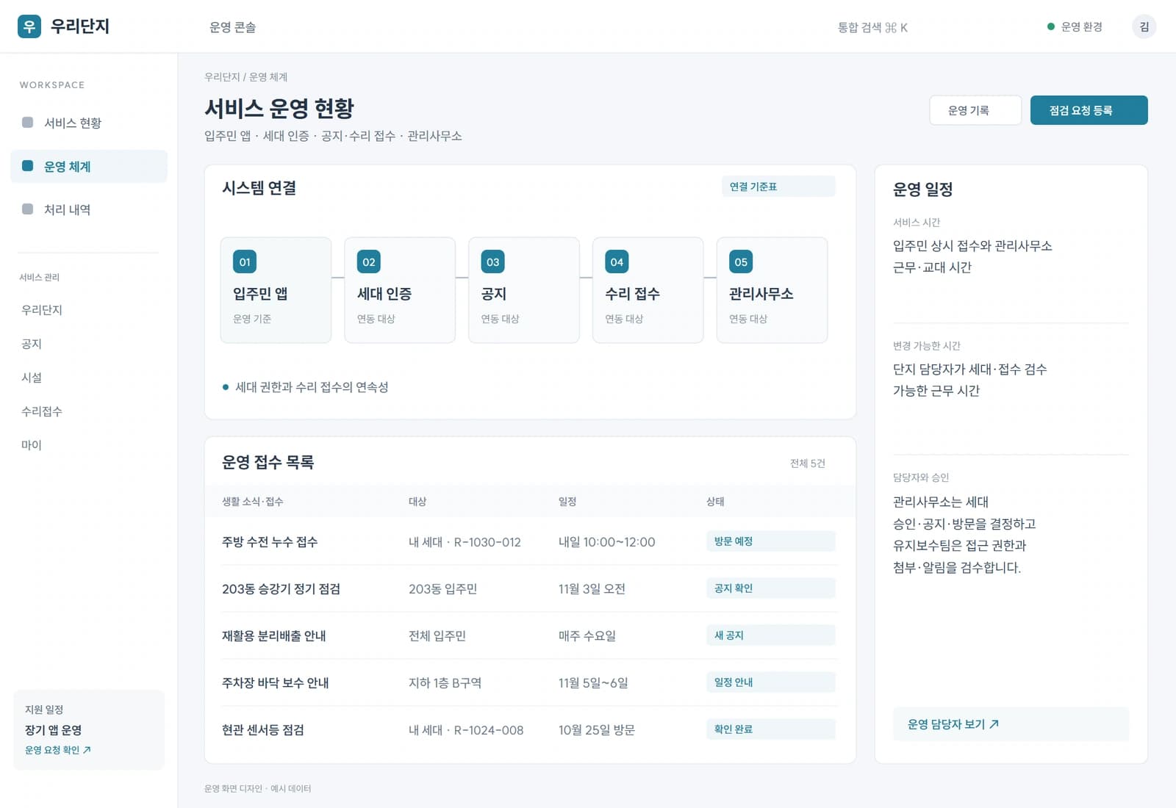Screen dimensions: 1176x808
Task: Click the 통합 검색 search field
Action: pos(872,27)
